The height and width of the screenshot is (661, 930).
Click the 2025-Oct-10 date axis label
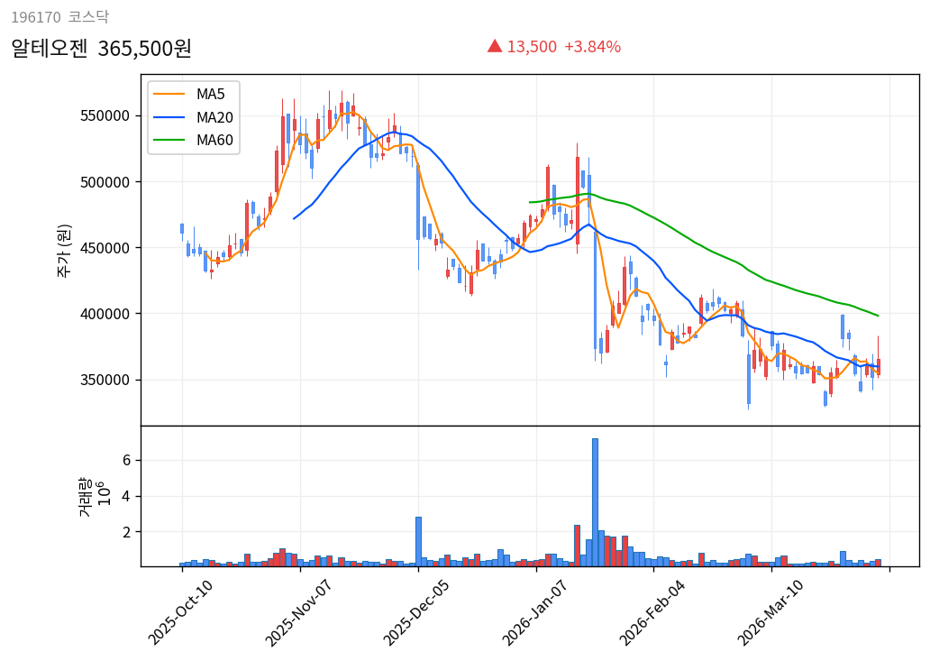point(181,611)
